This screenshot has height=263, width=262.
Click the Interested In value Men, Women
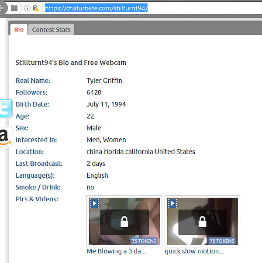(x=106, y=140)
